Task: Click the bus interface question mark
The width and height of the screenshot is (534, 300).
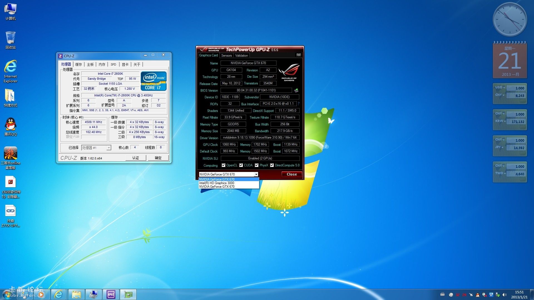Action: 298,104
